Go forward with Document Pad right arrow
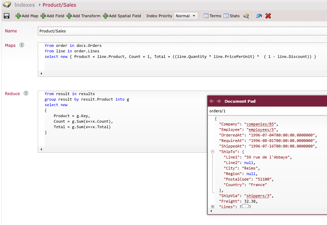Image resolution: width=327 pixels, height=225 pixels. tap(219, 101)
